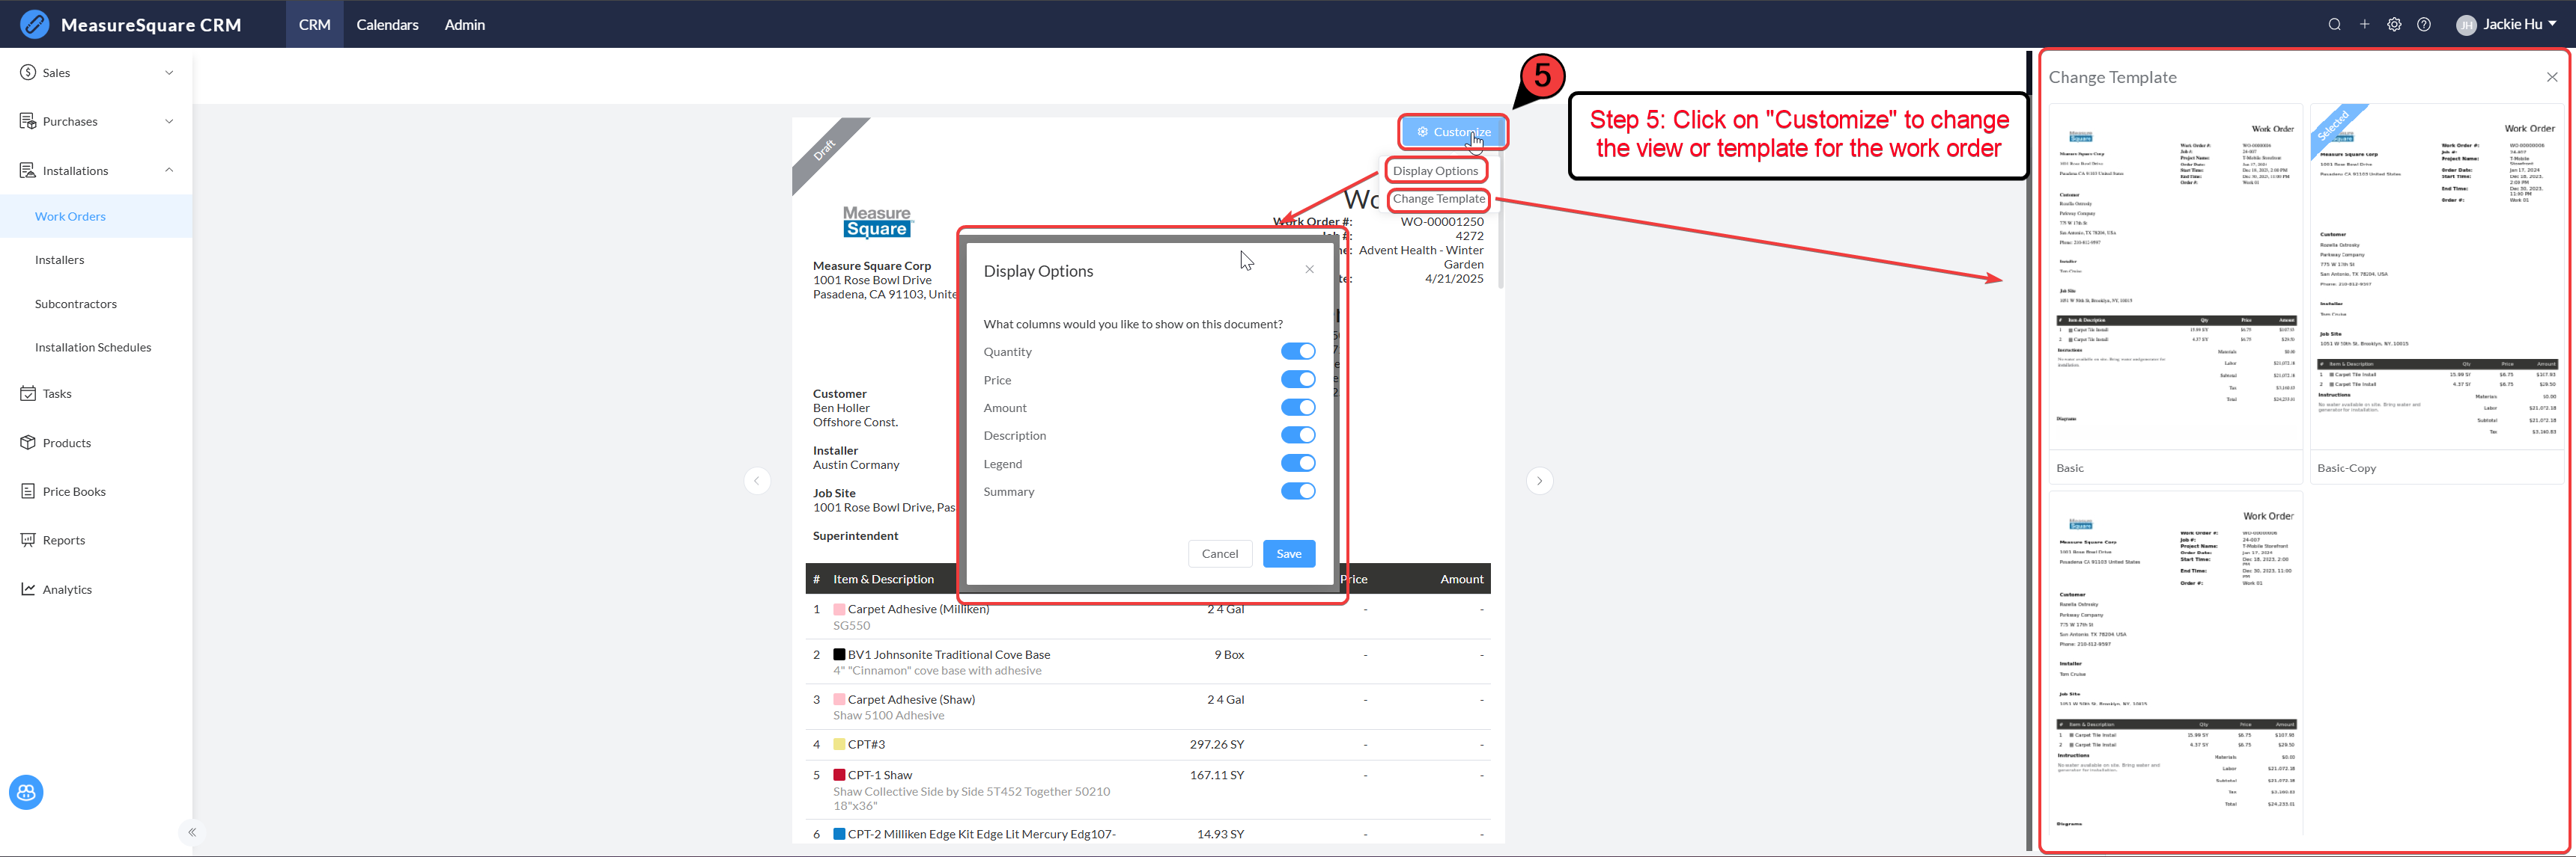Turn off the Summary column switch
Screen dimensions: 2576x857
(1298, 491)
